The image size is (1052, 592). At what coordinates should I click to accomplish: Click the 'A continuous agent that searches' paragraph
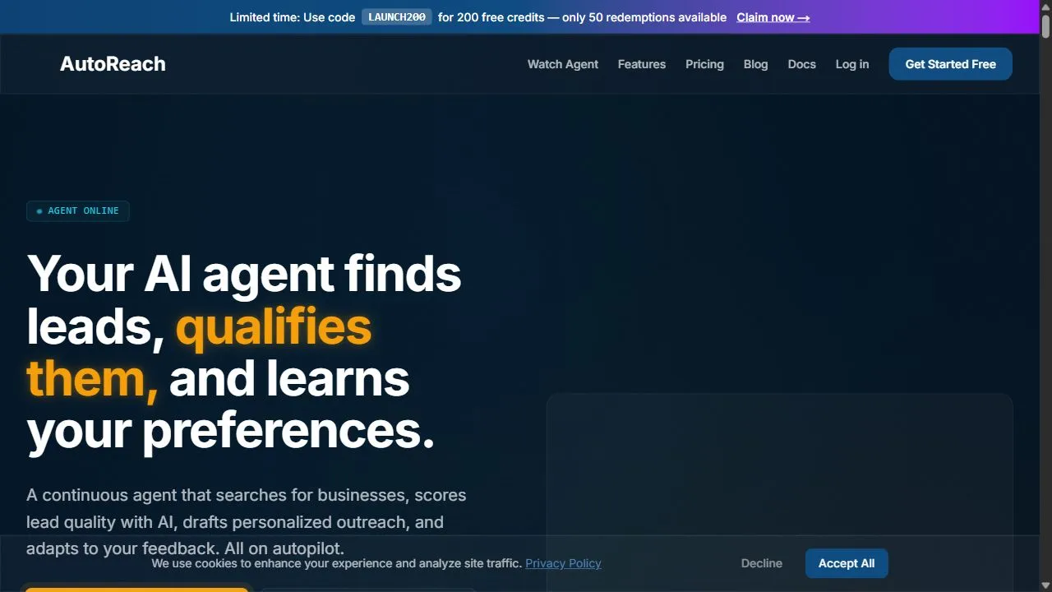point(247,522)
